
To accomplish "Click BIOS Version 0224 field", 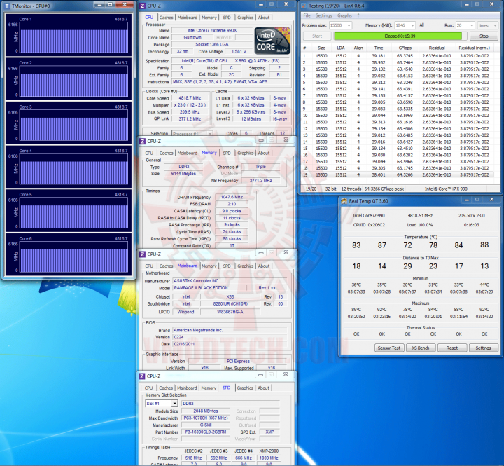I will 230,337.
